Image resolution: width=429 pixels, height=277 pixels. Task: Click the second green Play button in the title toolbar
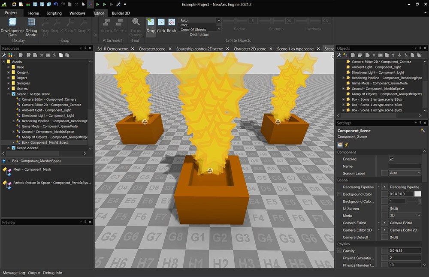tap(105, 4)
